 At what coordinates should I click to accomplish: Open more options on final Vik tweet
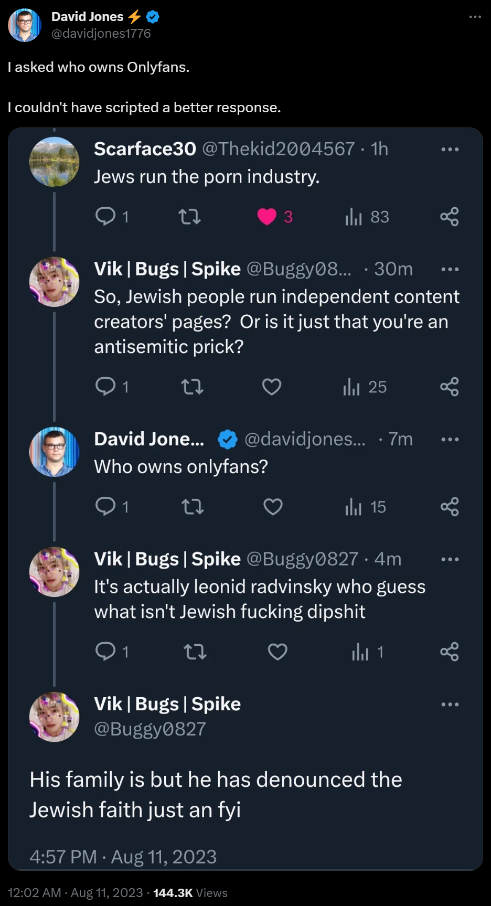point(450,705)
